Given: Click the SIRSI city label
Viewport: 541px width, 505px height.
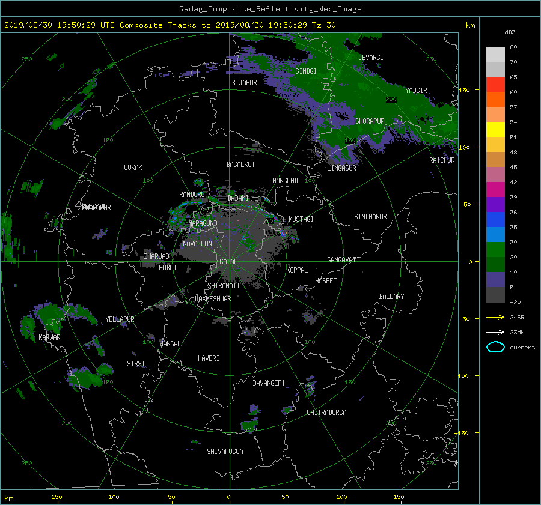Looking at the screenshot, I should (x=136, y=364).
